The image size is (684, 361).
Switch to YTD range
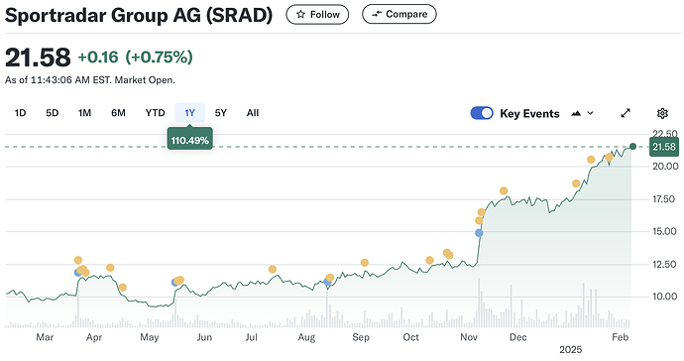(156, 113)
